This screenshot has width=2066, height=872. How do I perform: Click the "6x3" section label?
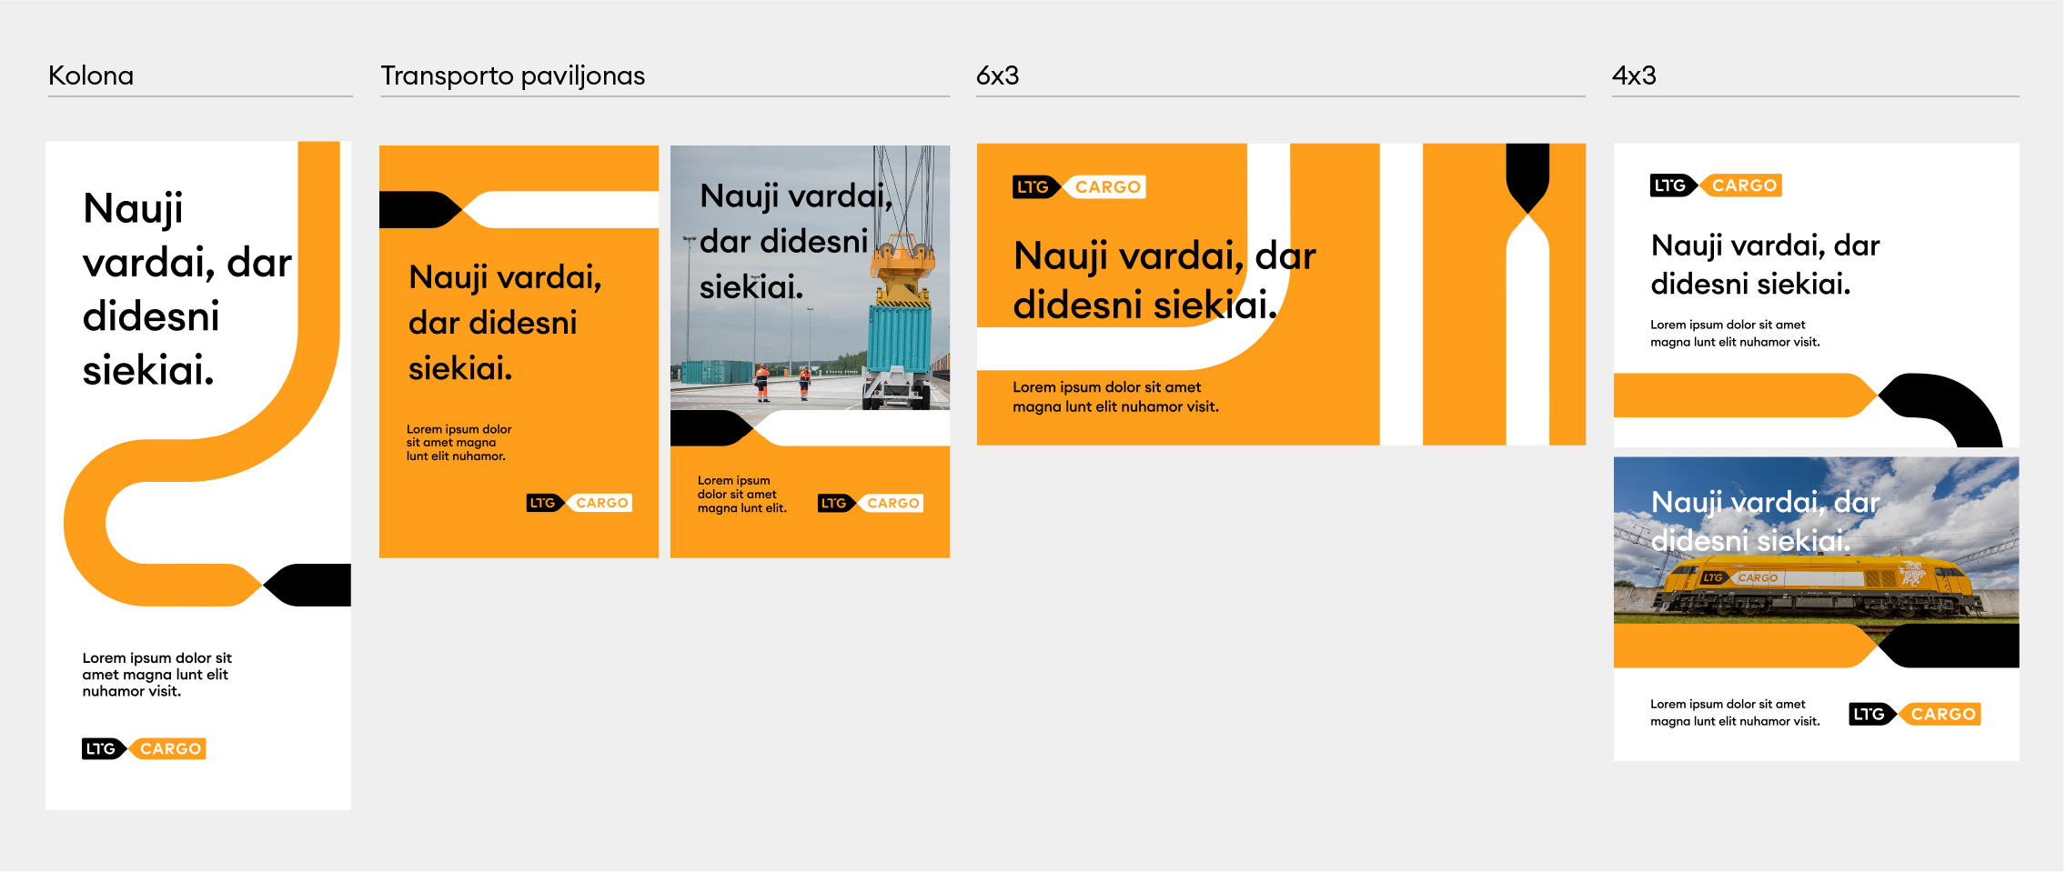pyautogui.click(x=997, y=75)
